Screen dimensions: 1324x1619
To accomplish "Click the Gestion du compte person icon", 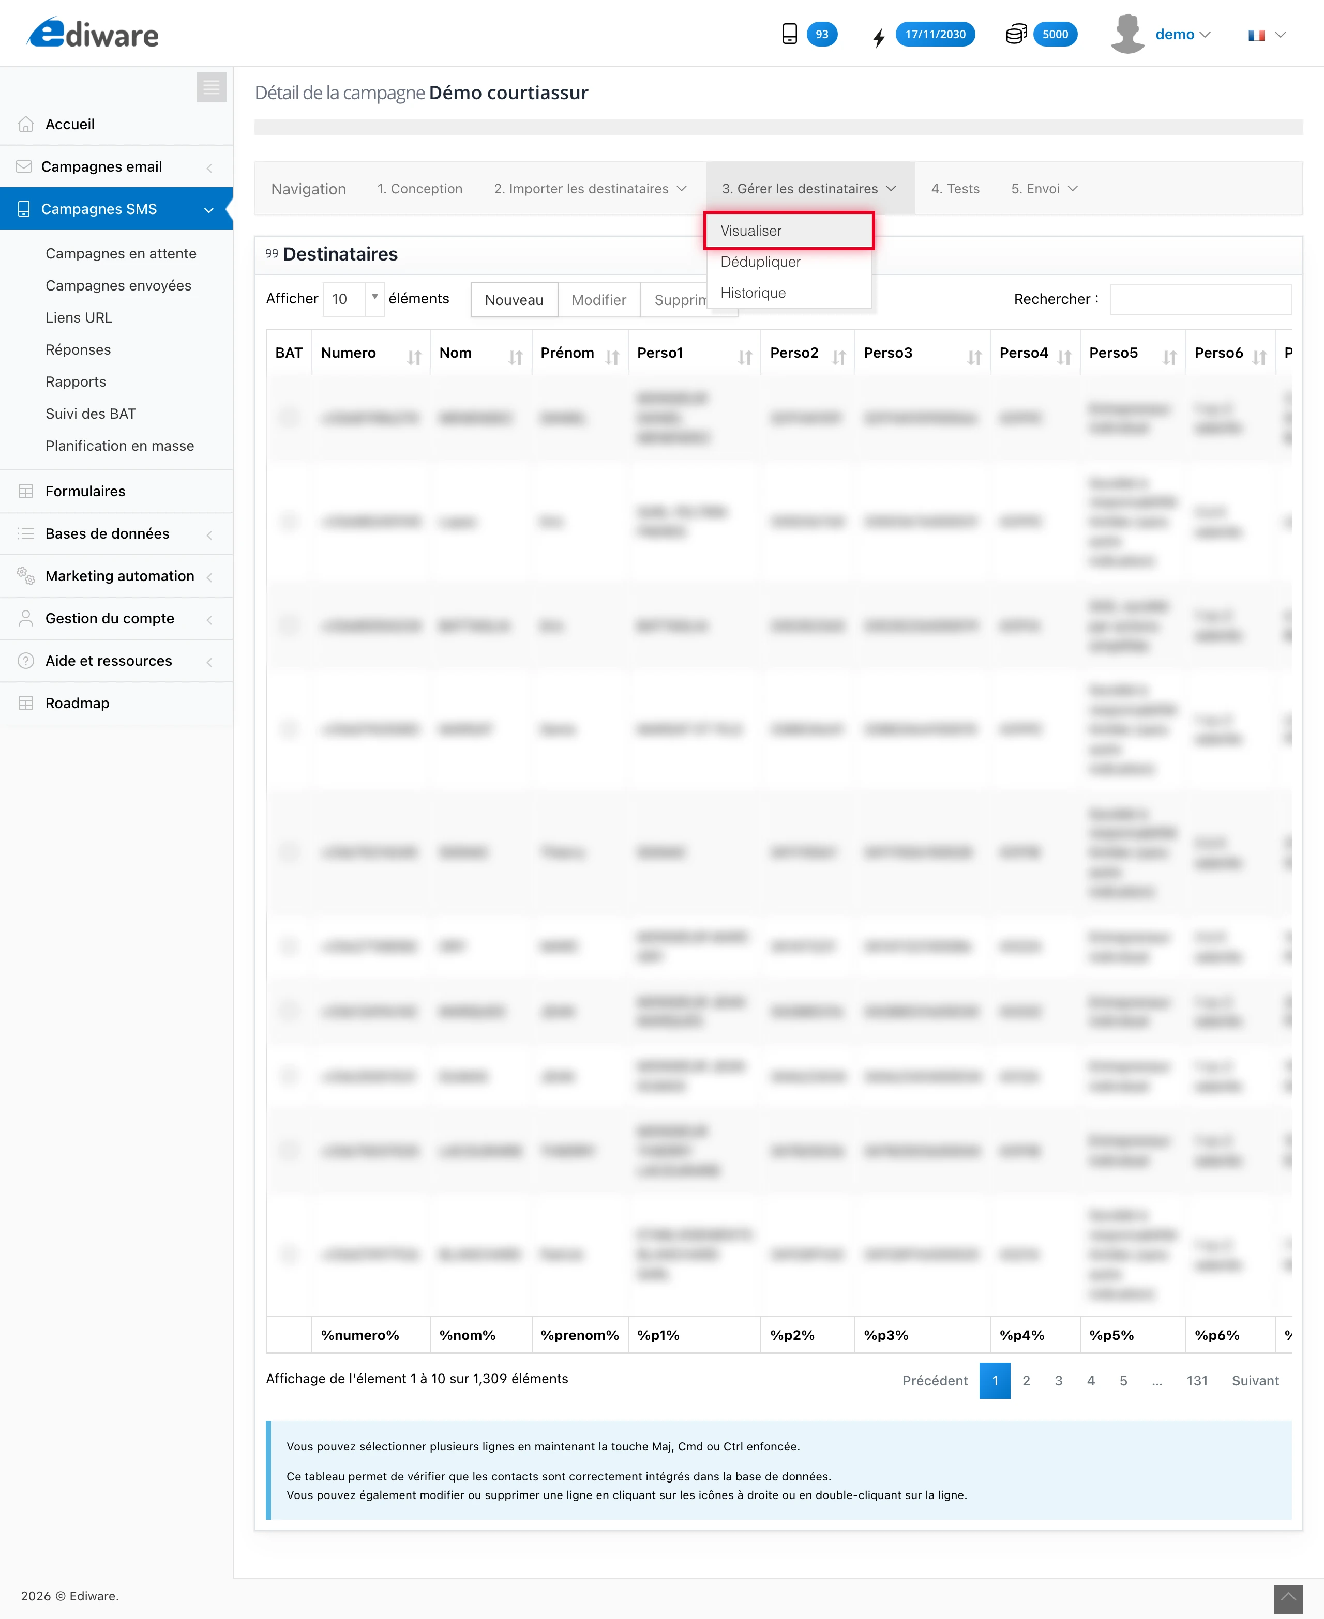I will 26,618.
